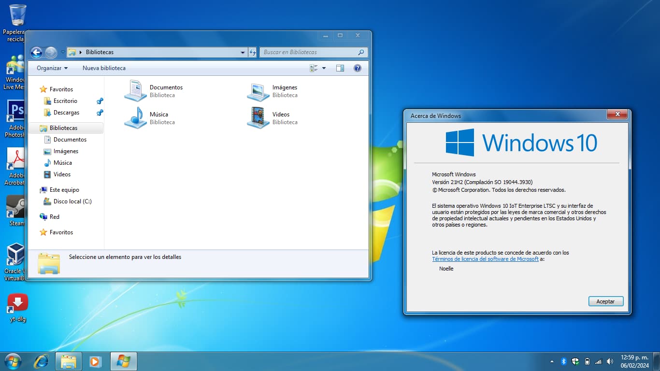Viewport: 660px width, 371px height.
Task: Select Imágenes in navigation pane tree
Action: [x=66, y=151]
